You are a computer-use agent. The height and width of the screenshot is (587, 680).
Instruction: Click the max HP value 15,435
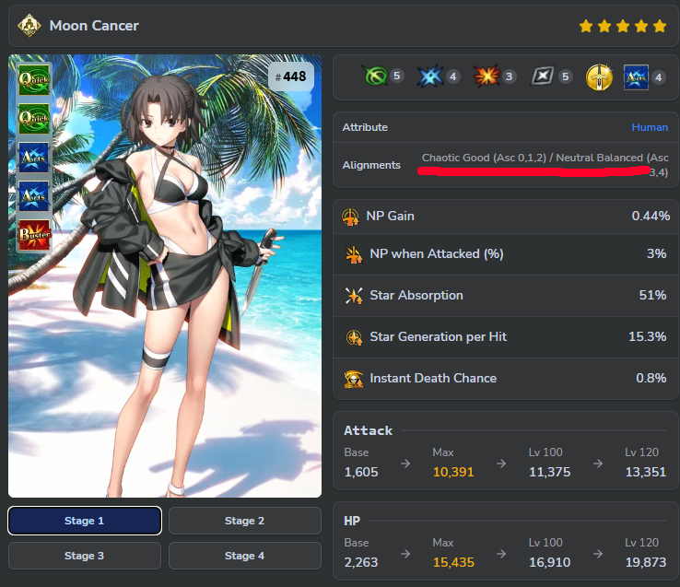coord(453,563)
